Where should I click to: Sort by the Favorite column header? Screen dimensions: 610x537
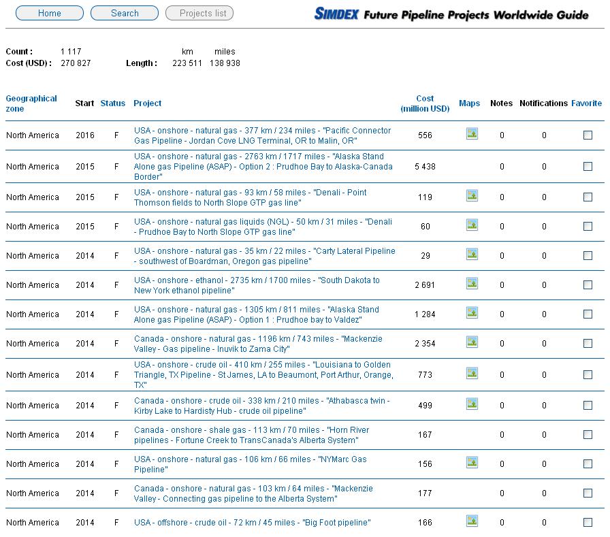[586, 103]
